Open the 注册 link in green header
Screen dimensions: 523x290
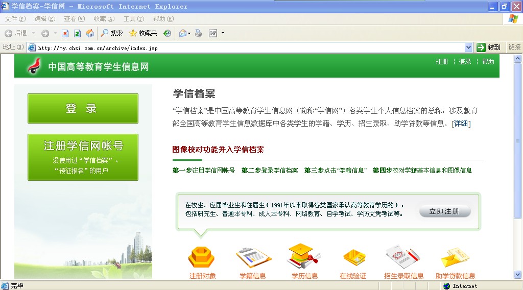(x=442, y=61)
